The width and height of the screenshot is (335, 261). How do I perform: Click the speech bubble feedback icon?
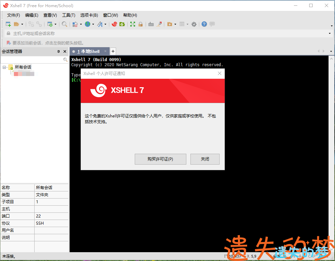[x=212, y=24]
